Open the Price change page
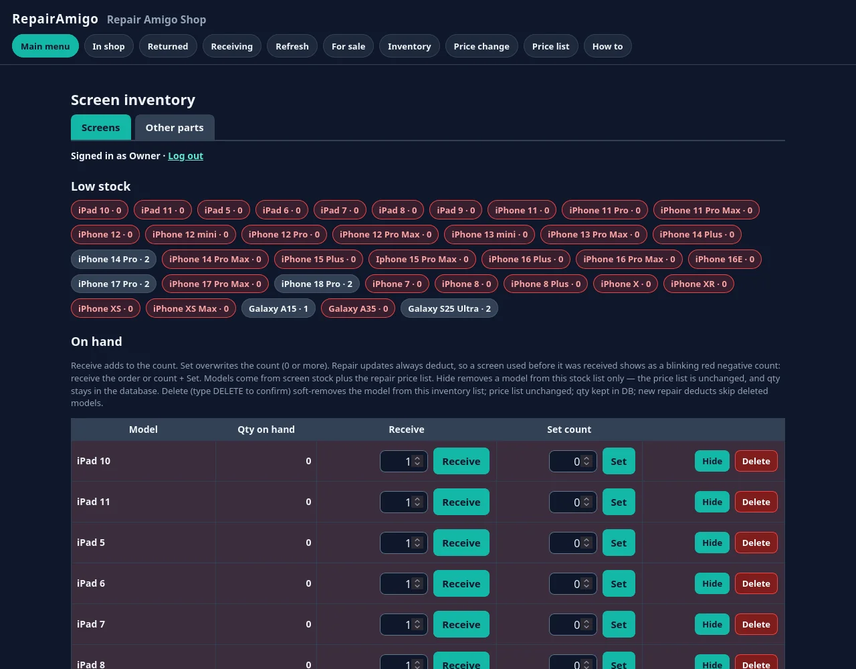Viewport: 856px width, 669px height. click(481, 46)
